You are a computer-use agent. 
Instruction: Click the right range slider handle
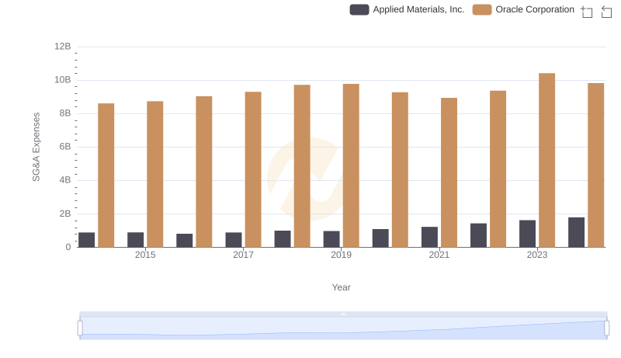click(607, 328)
